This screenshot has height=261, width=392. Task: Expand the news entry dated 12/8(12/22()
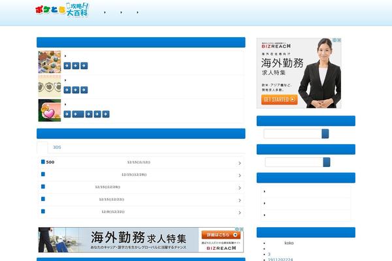click(141, 212)
